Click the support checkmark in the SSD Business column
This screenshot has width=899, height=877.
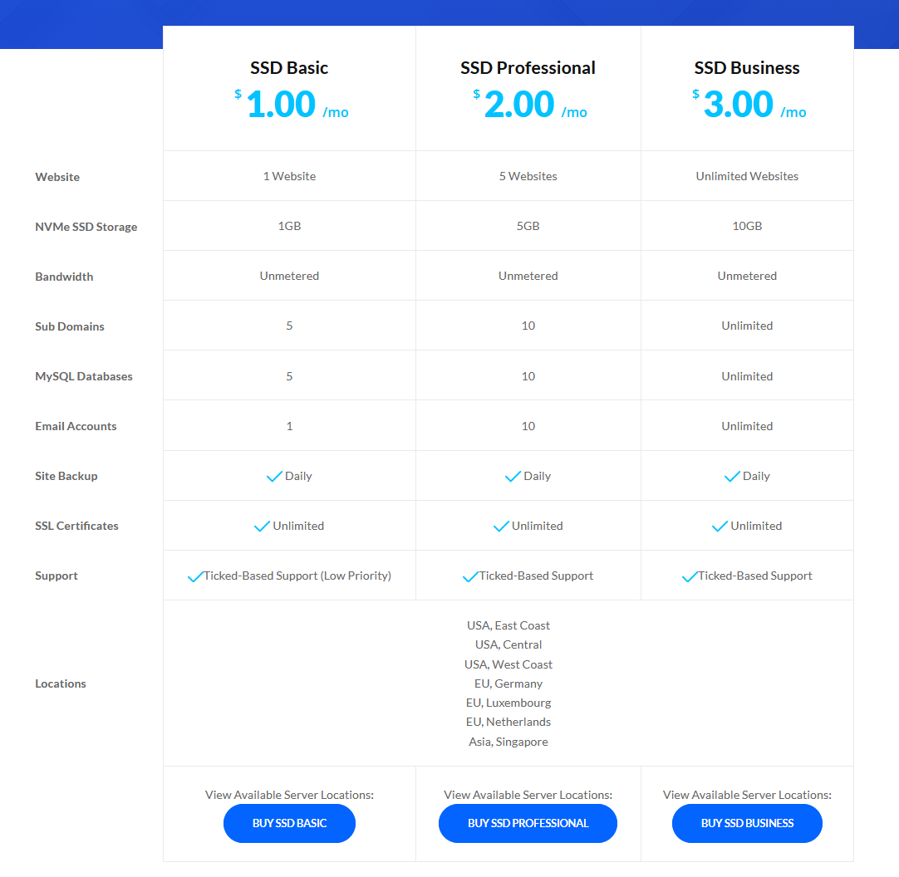tap(690, 575)
